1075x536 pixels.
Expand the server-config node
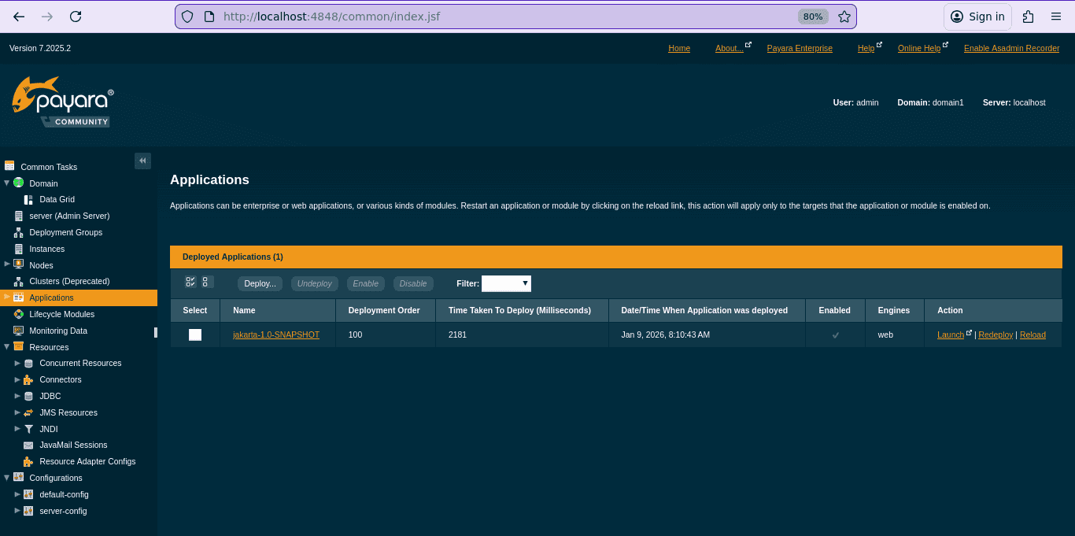(x=18, y=511)
